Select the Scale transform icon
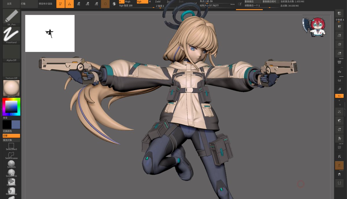Viewport: 347px width, 199px height. tap(88, 4)
